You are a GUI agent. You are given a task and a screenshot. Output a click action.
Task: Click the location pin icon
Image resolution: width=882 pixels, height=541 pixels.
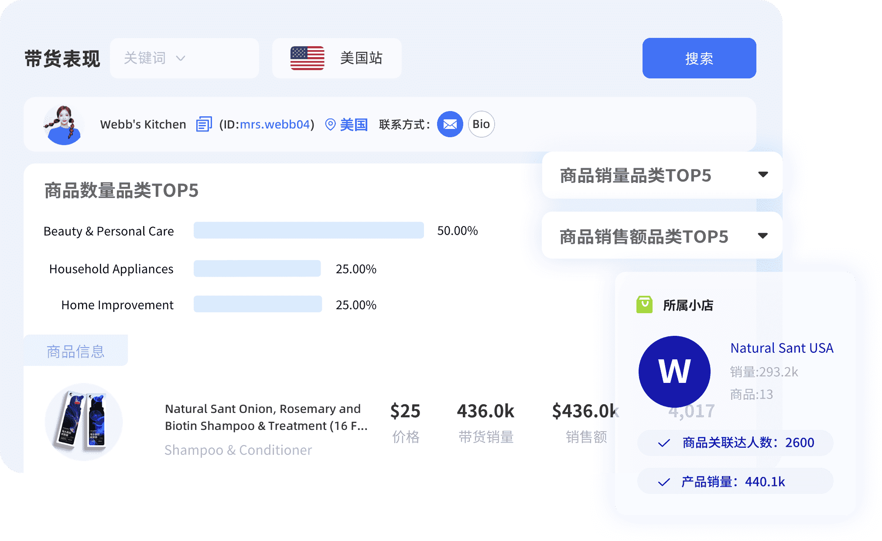click(331, 125)
